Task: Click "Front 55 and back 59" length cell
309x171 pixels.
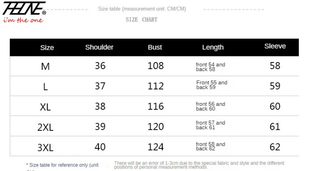Action: click(211, 85)
